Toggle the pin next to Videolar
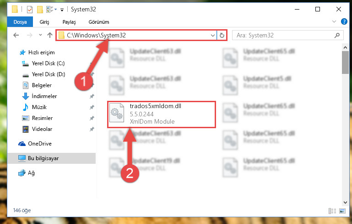Image resolution: width=352 pixels, height=224 pixels. coord(92,129)
